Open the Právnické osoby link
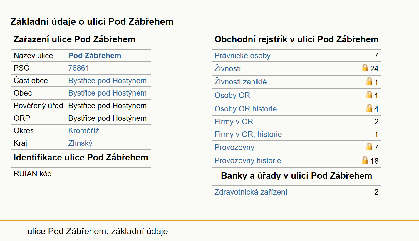Screen dimensions: 419x241 point(242,56)
